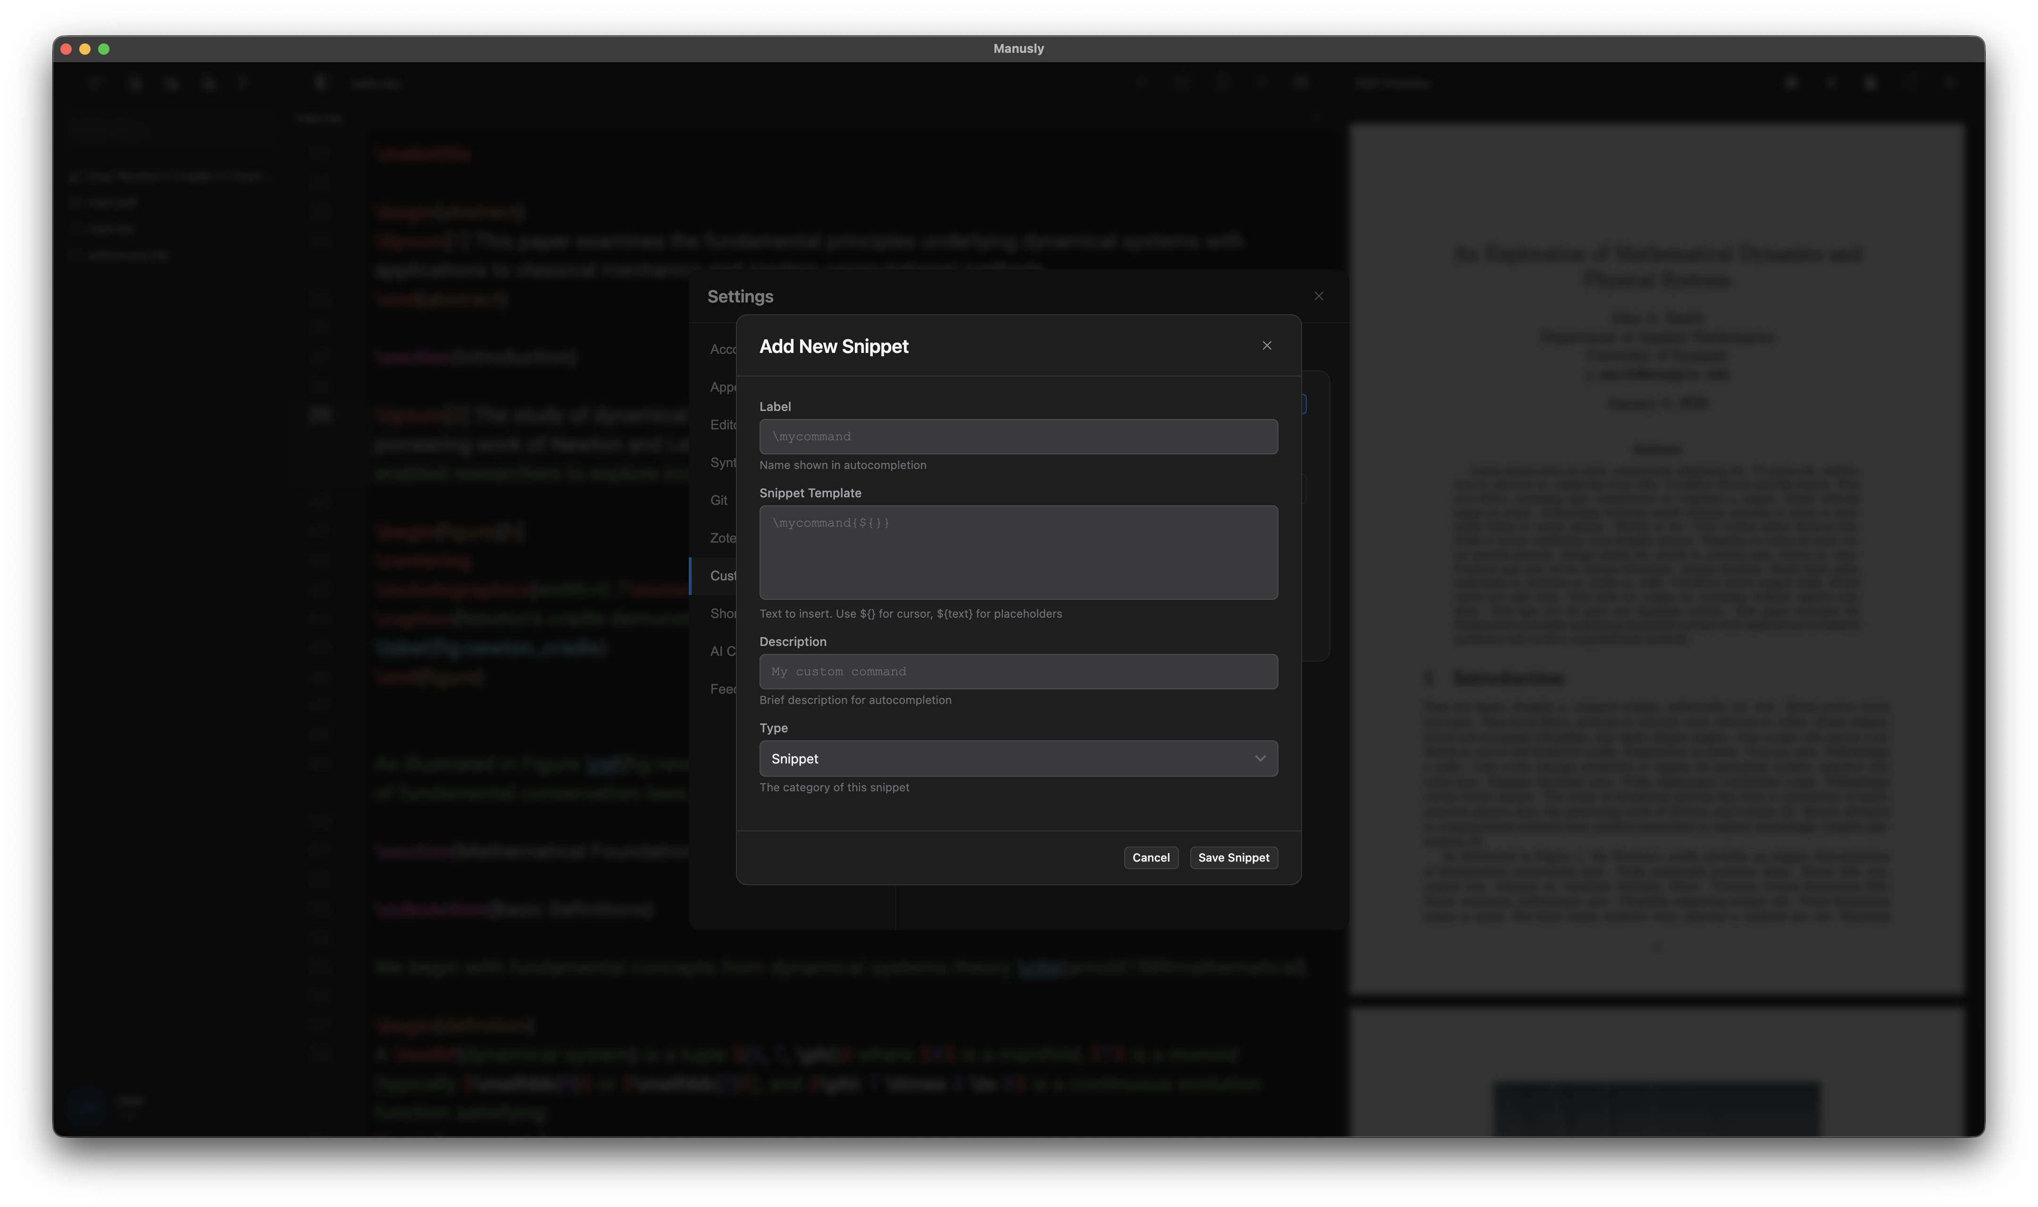Click the Save Snippet button

coord(1233,857)
